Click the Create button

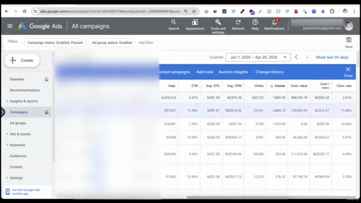[22, 60]
